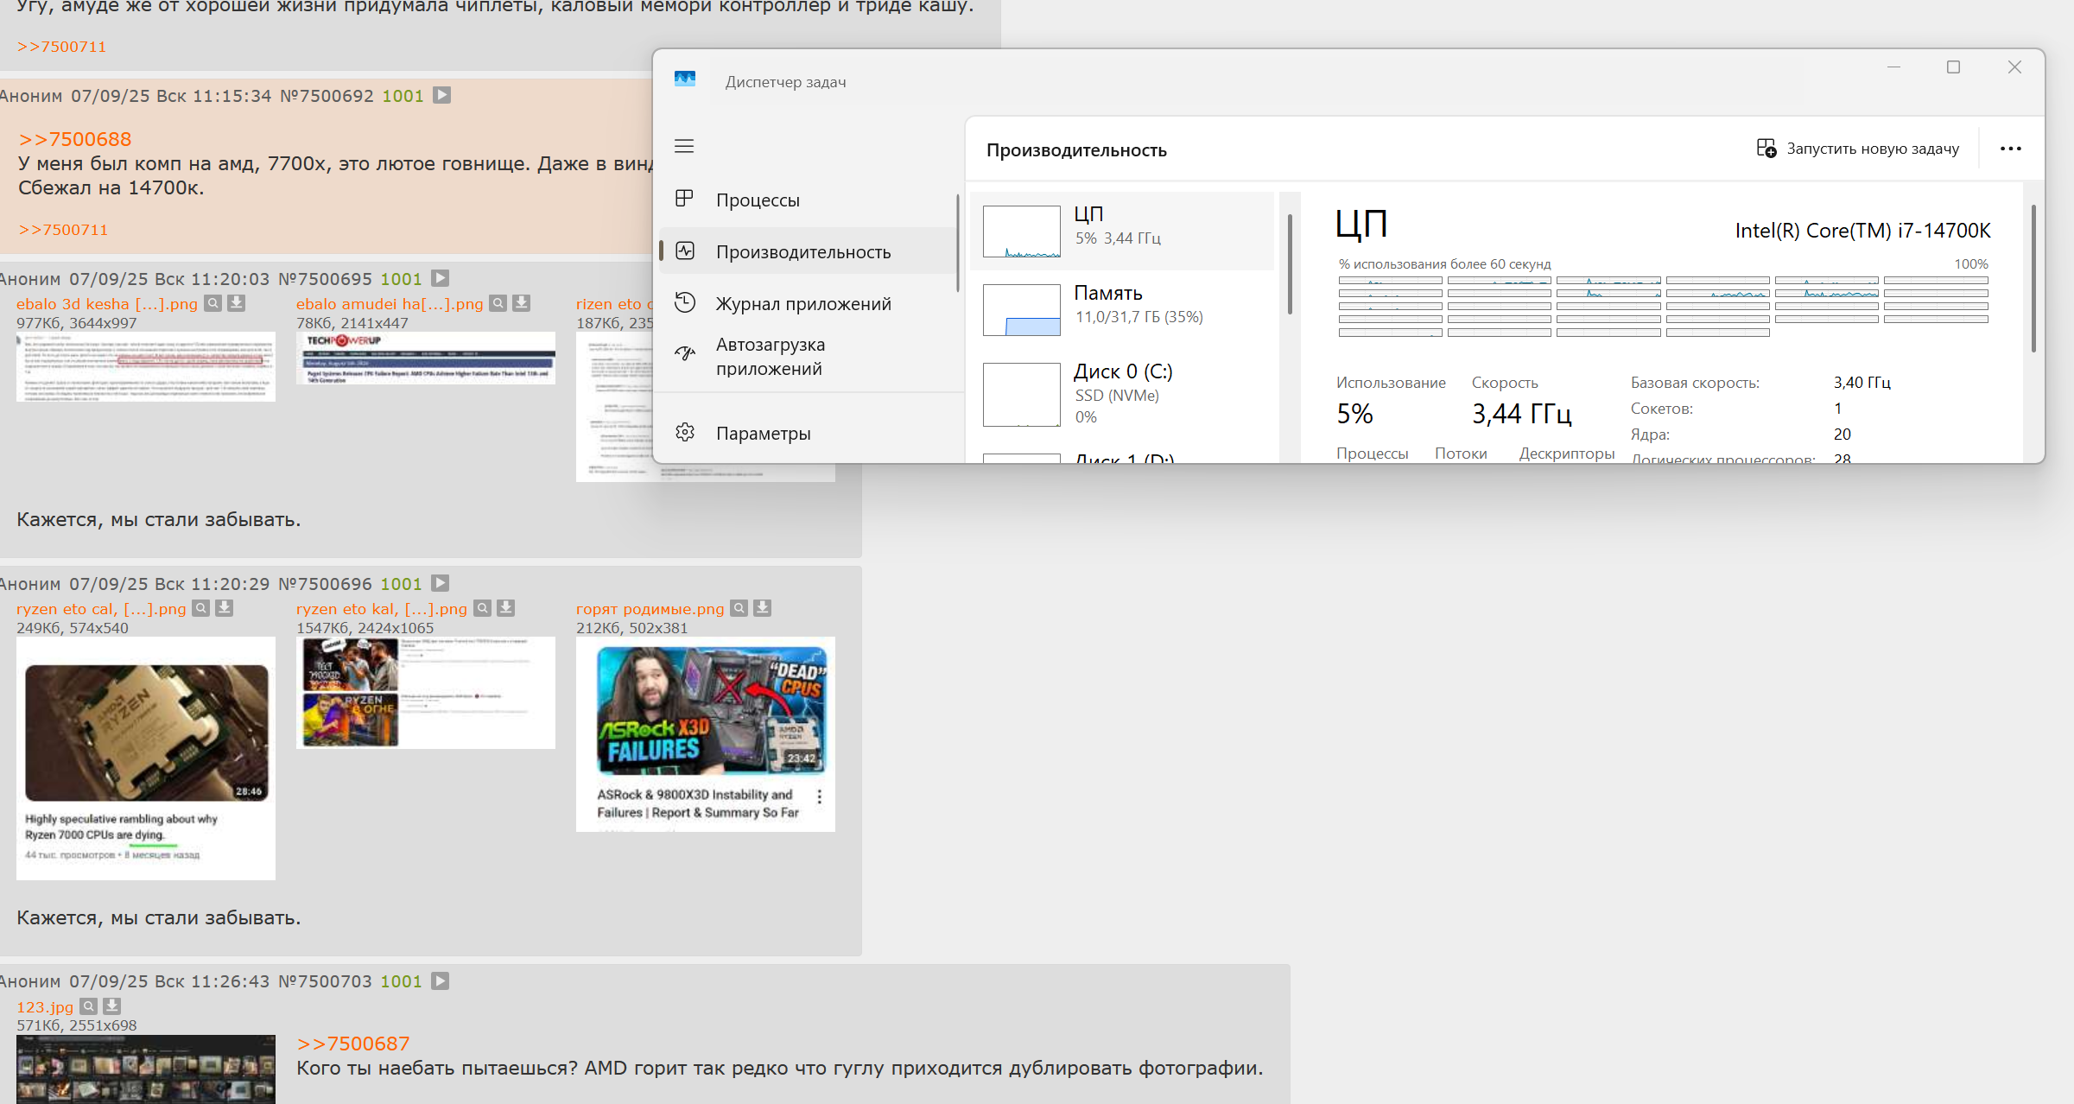Screen dimensions: 2074x1104
Task: Click the arrow icon on post №7500703
Action: click(x=440, y=981)
